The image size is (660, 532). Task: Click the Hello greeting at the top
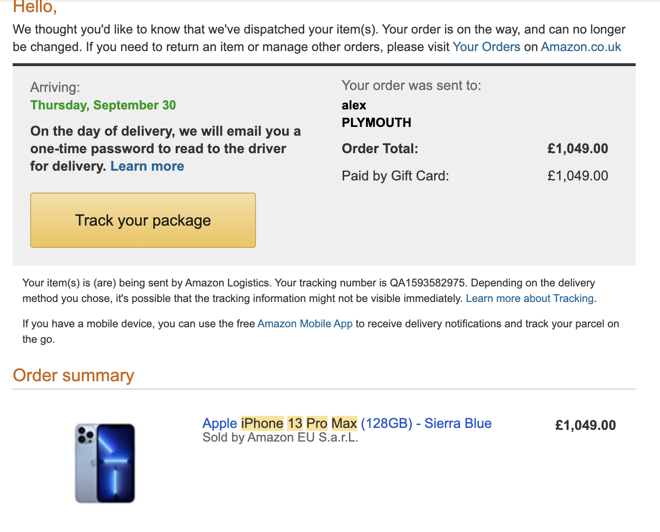pyautogui.click(x=35, y=7)
